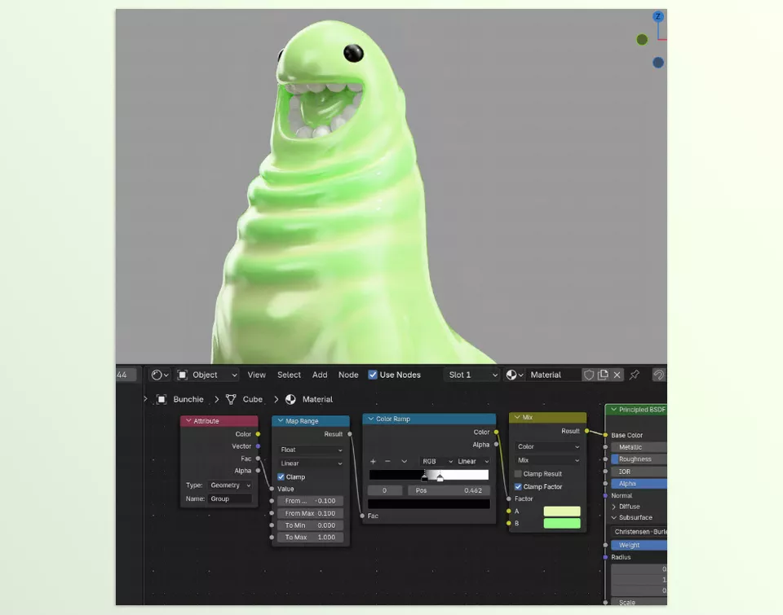Screen dimensions: 783x615
Task: Click the Bunchie object breadcrumb icon
Action: 161,399
